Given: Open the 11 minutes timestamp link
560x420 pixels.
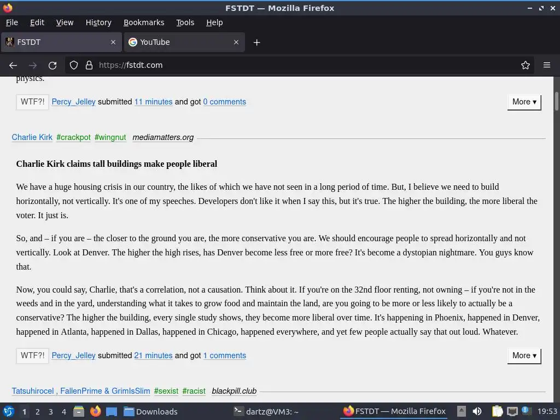Looking at the screenshot, I should pyautogui.click(x=153, y=102).
